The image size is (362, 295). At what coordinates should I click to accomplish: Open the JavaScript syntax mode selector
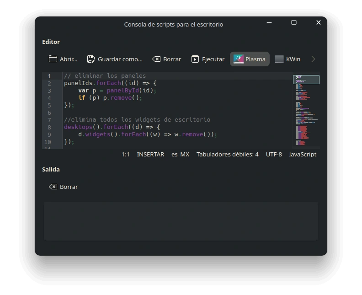click(x=303, y=154)
